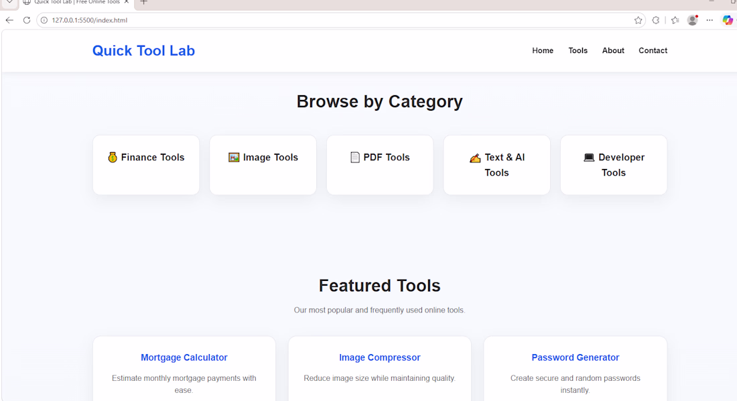The height and width of the screenshot is (401, 737).
Task: Open Tools in site navigation
Action: pos(578,50)
